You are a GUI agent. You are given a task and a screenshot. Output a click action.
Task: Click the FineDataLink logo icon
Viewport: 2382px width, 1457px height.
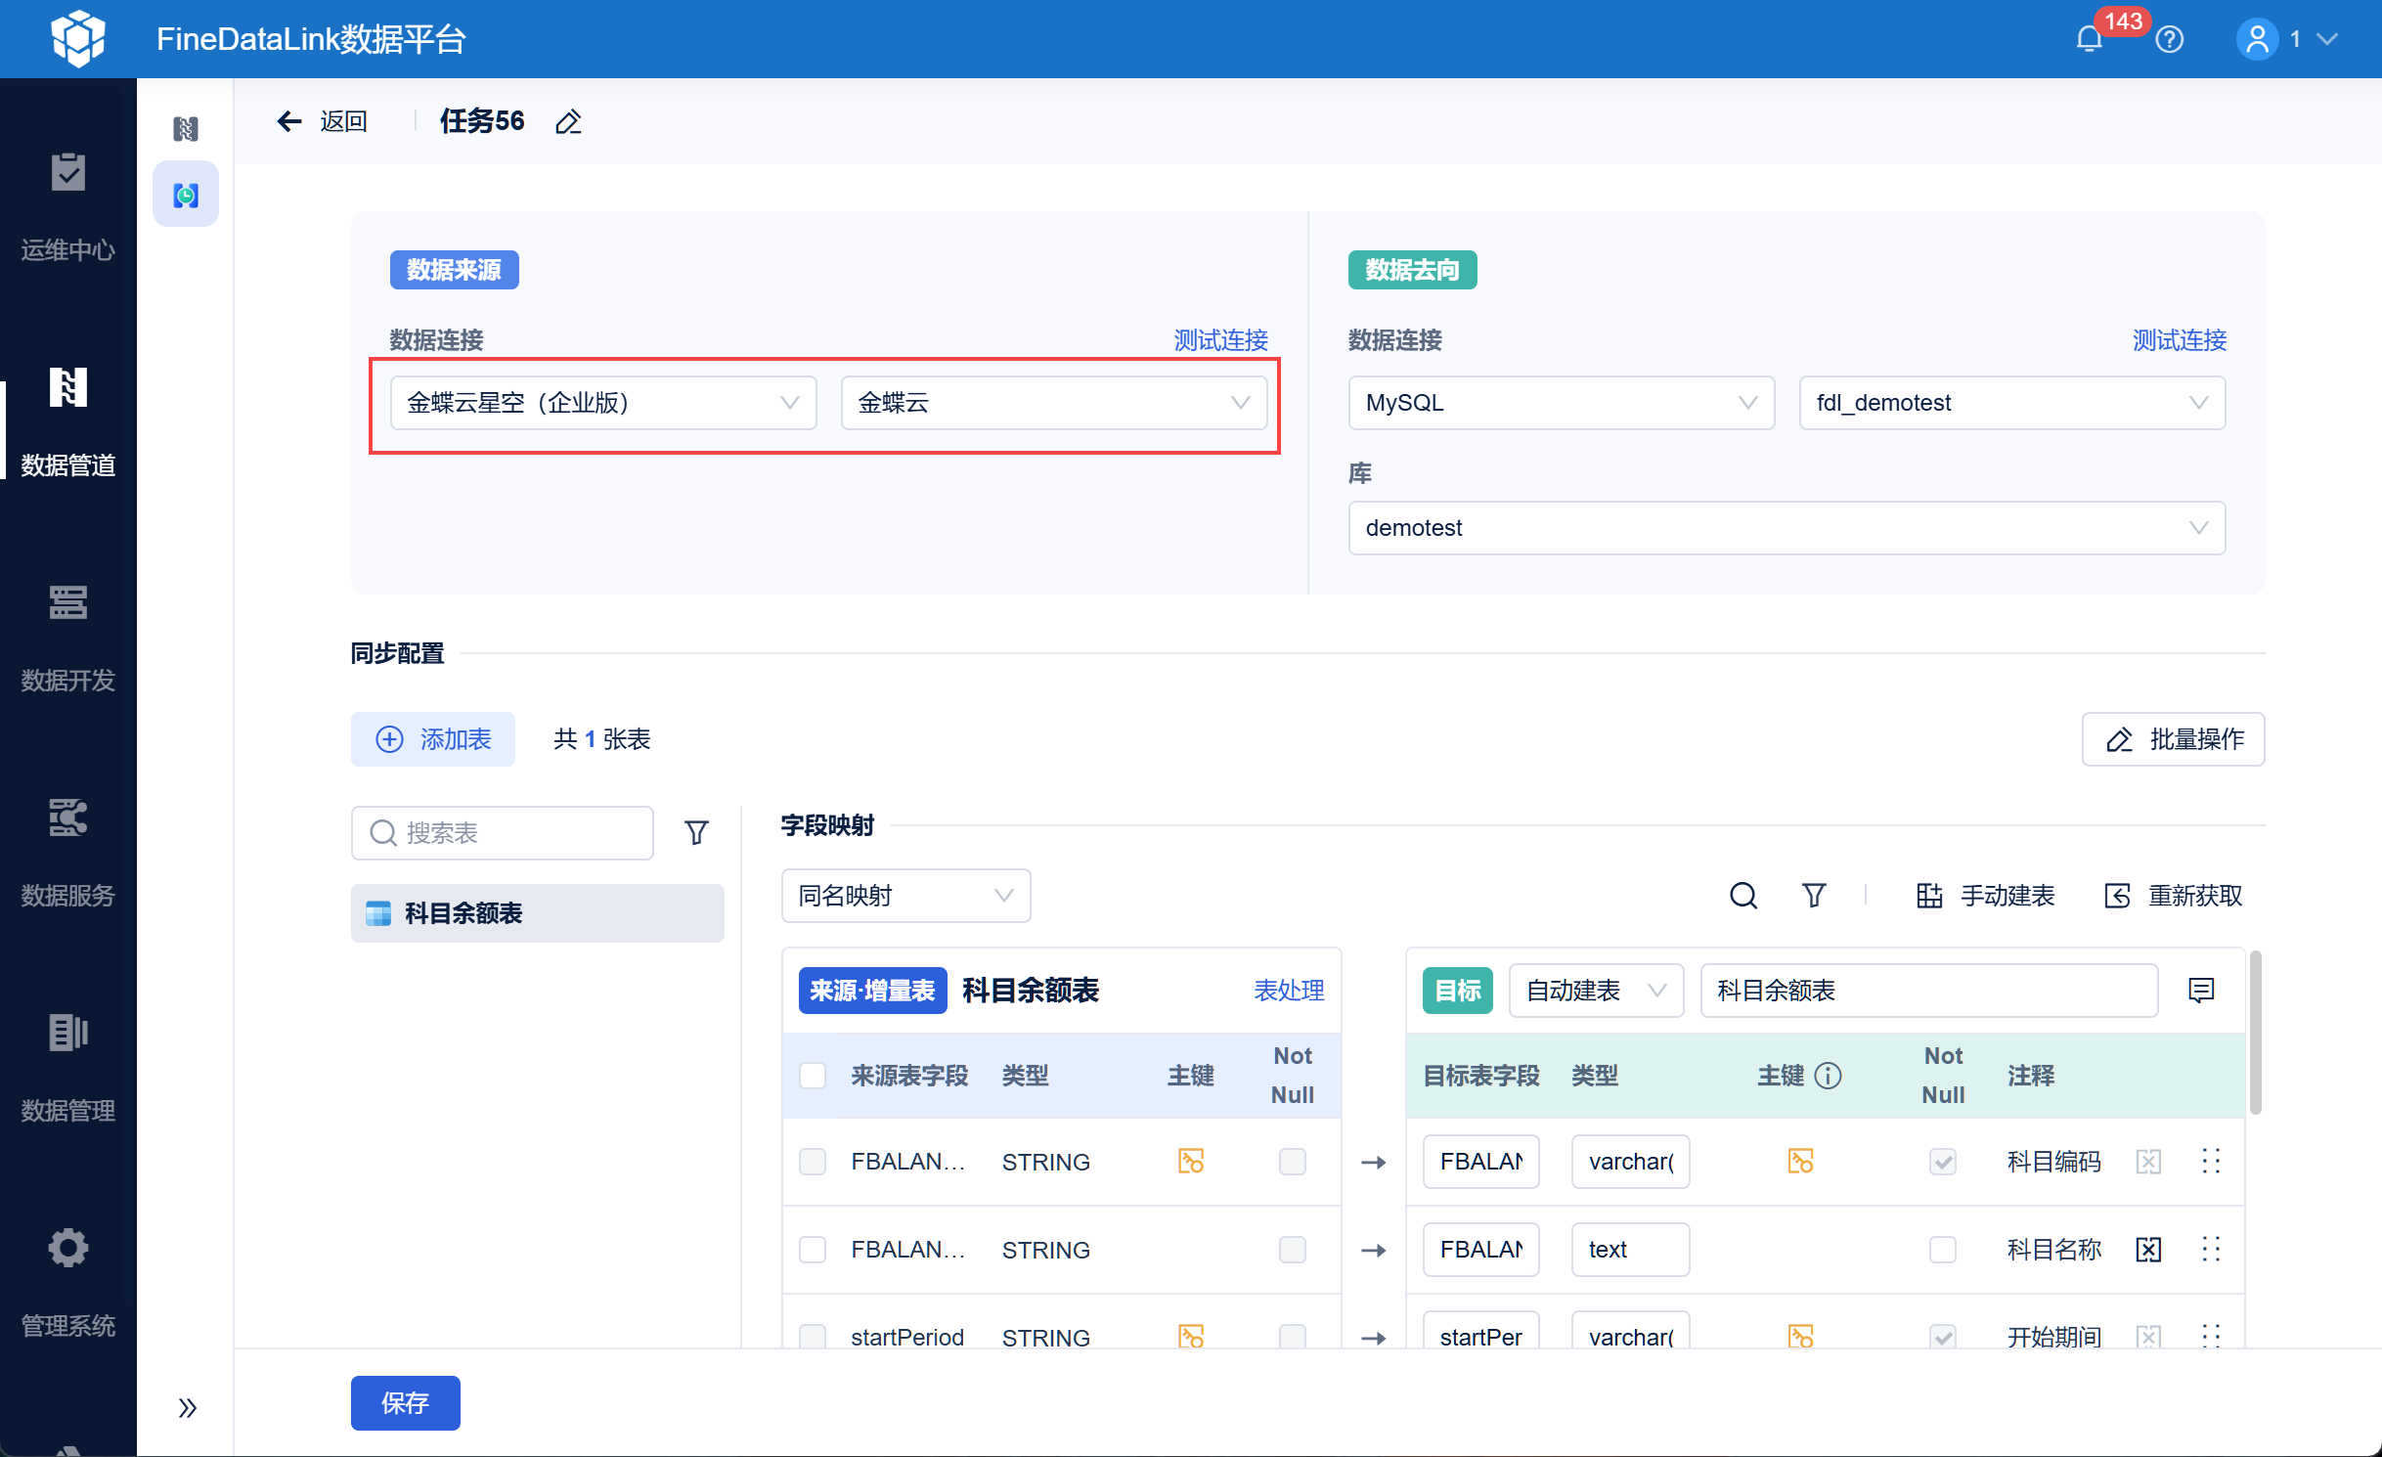click(x=78, y=39)
